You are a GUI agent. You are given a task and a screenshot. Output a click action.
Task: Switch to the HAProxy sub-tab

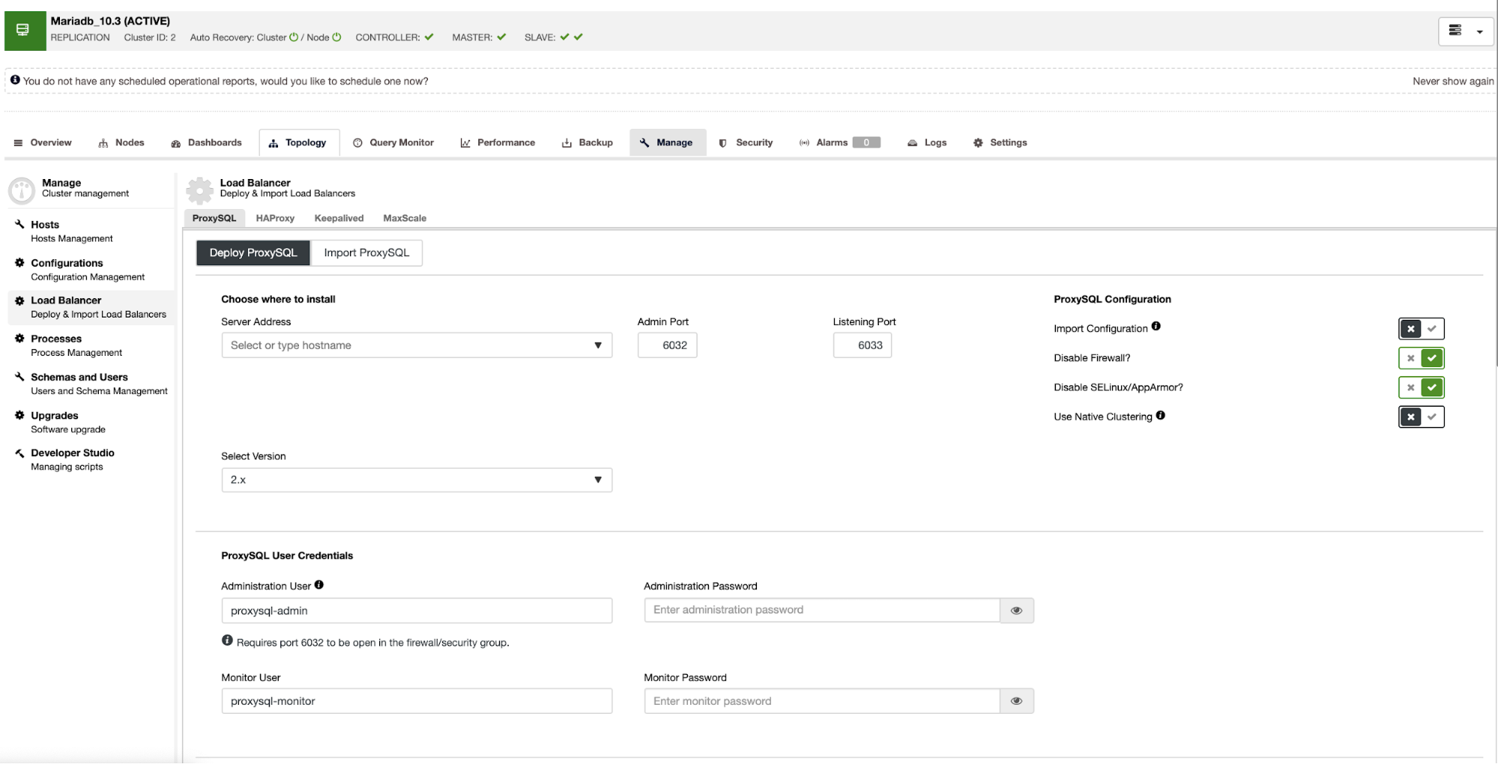tap(275, 218)
